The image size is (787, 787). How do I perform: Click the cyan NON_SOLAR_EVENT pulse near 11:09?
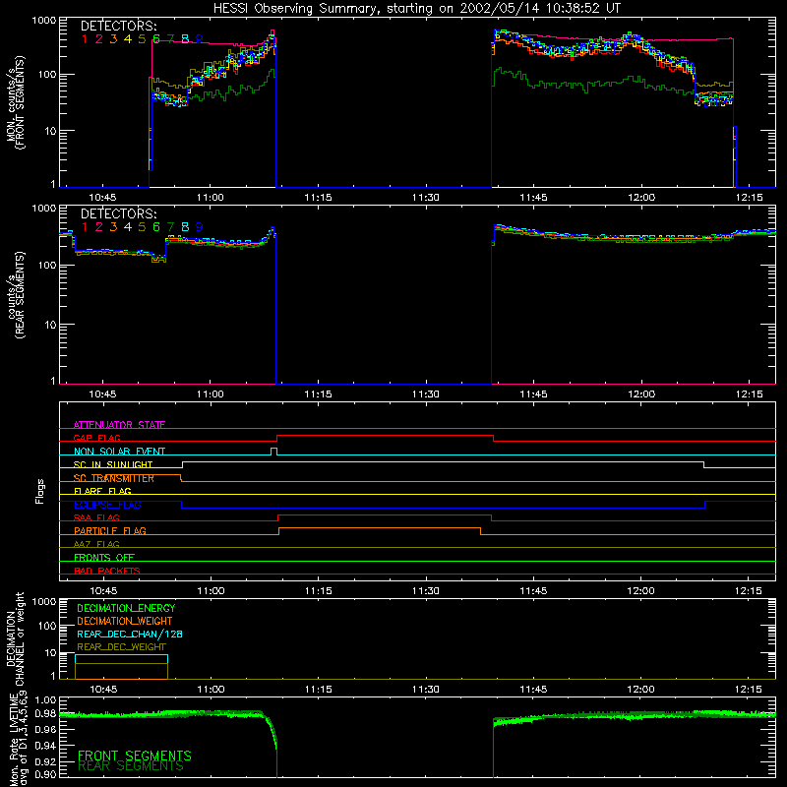[x=273, y=452]
